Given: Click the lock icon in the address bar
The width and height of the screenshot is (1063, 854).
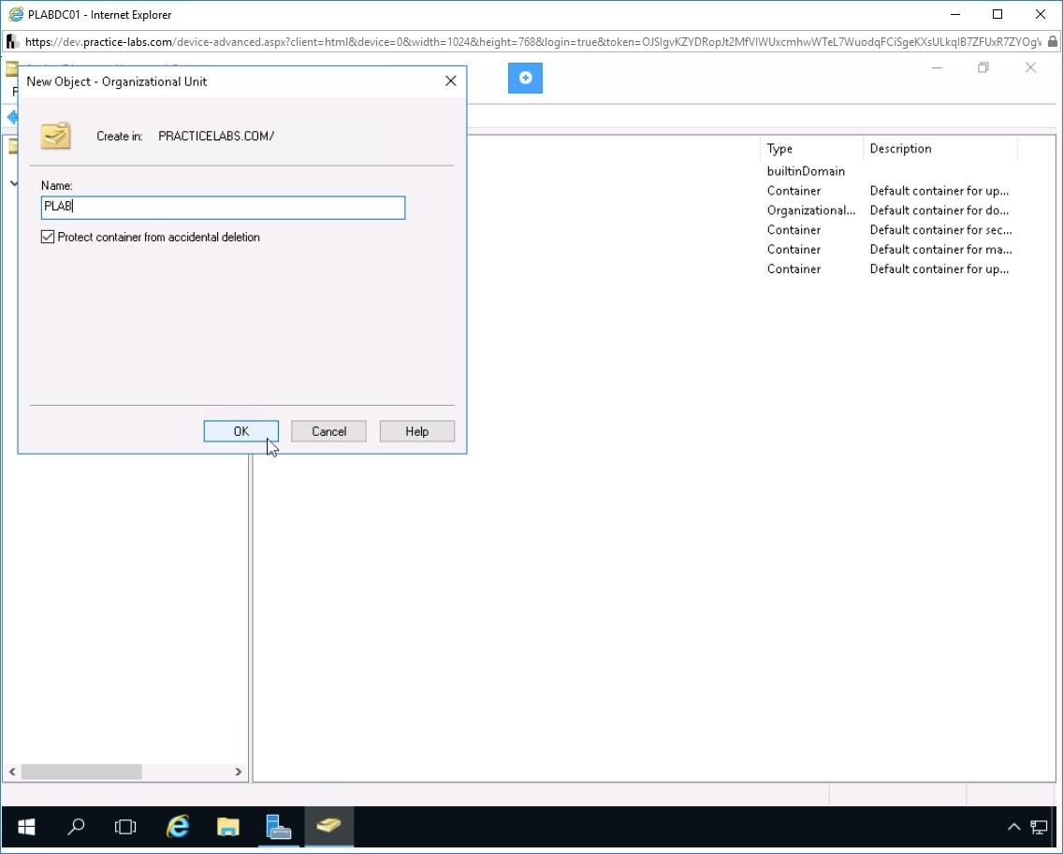Looking at the screenshot, I should [1052, 42].
